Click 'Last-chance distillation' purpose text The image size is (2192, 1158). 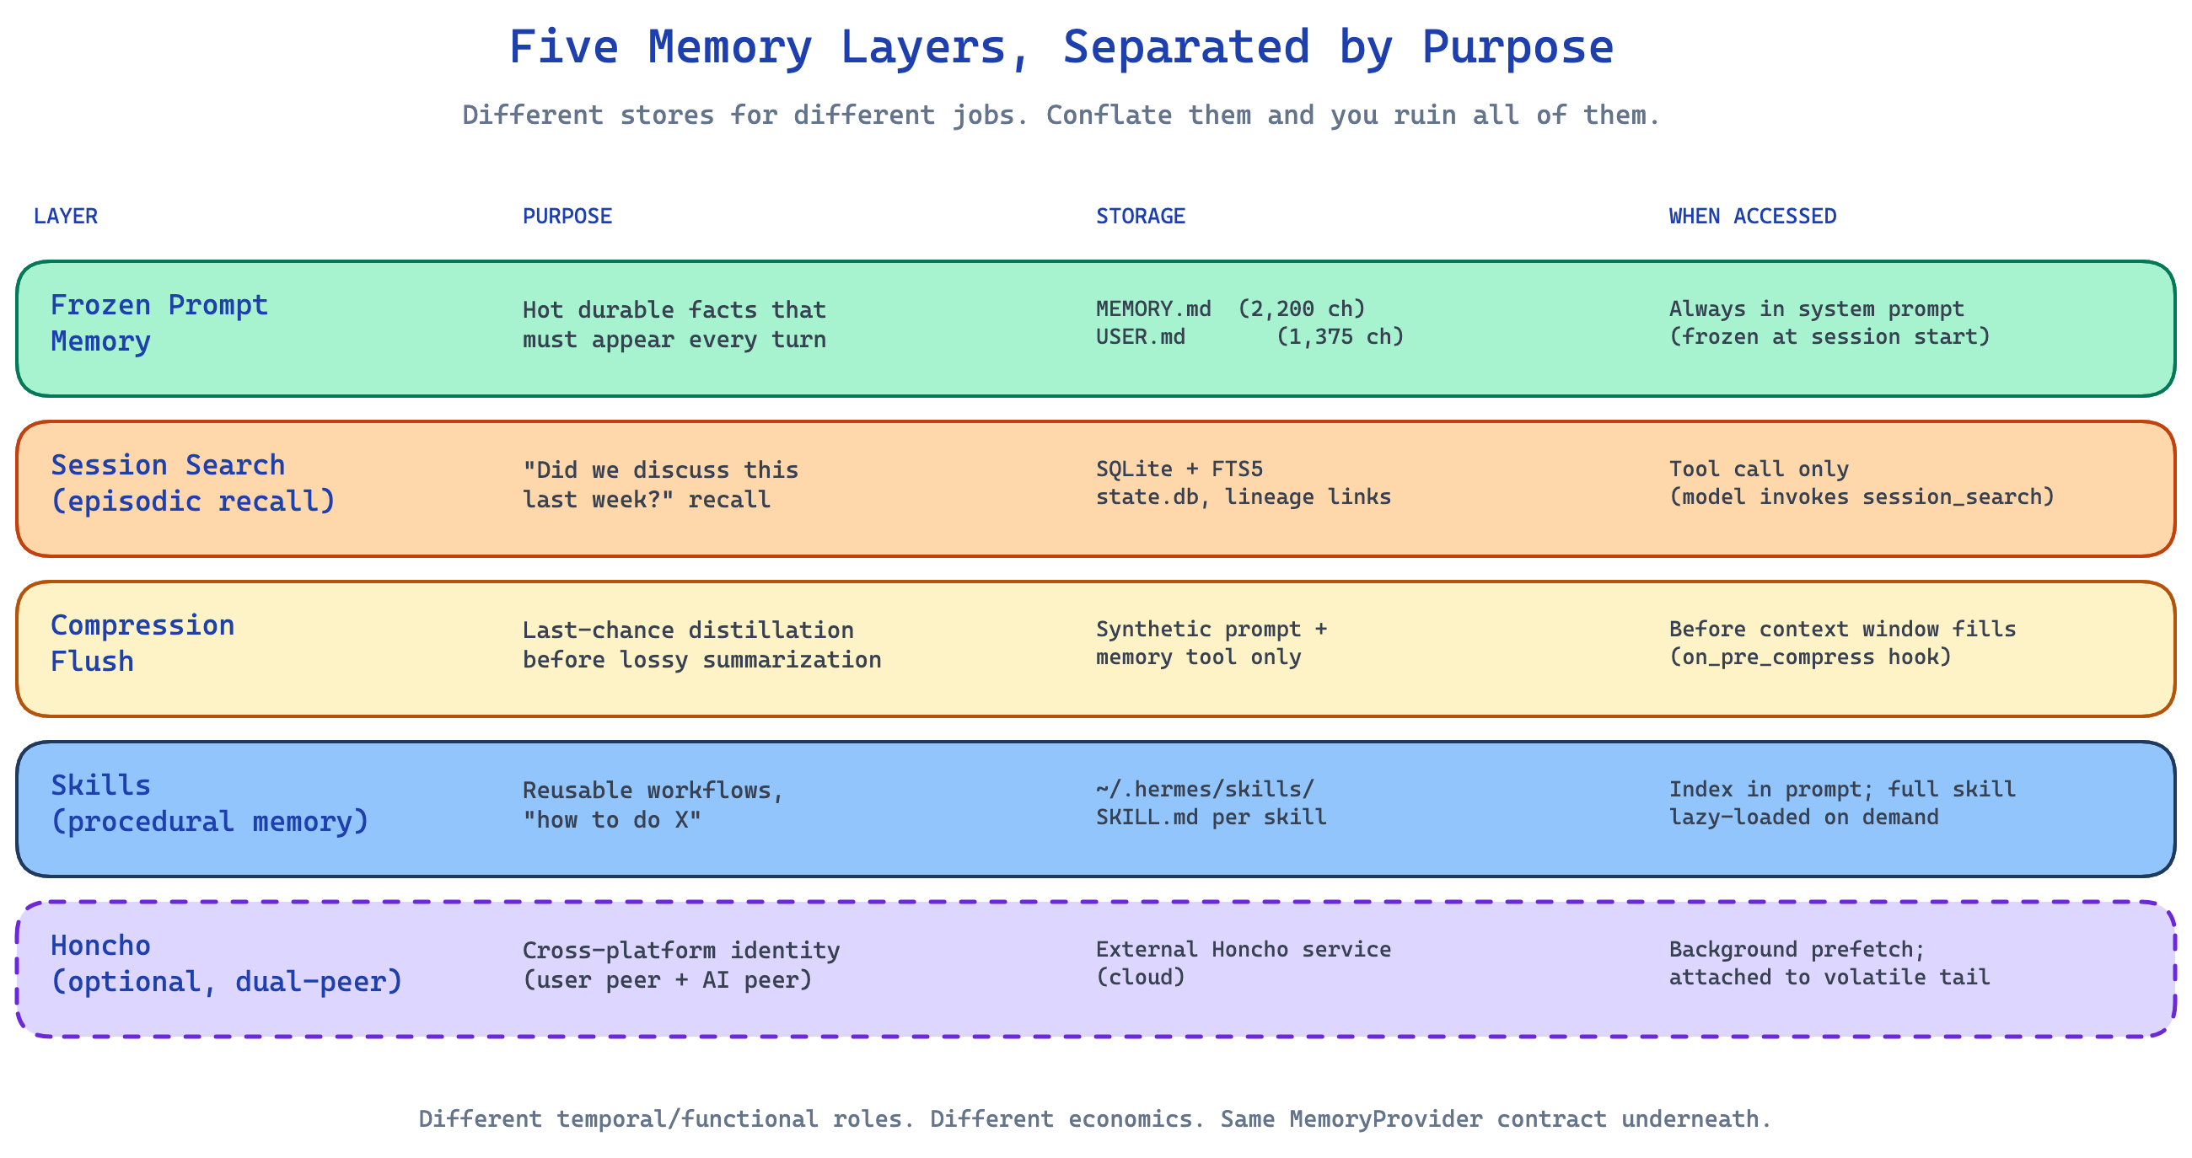[x=688, y=630]
